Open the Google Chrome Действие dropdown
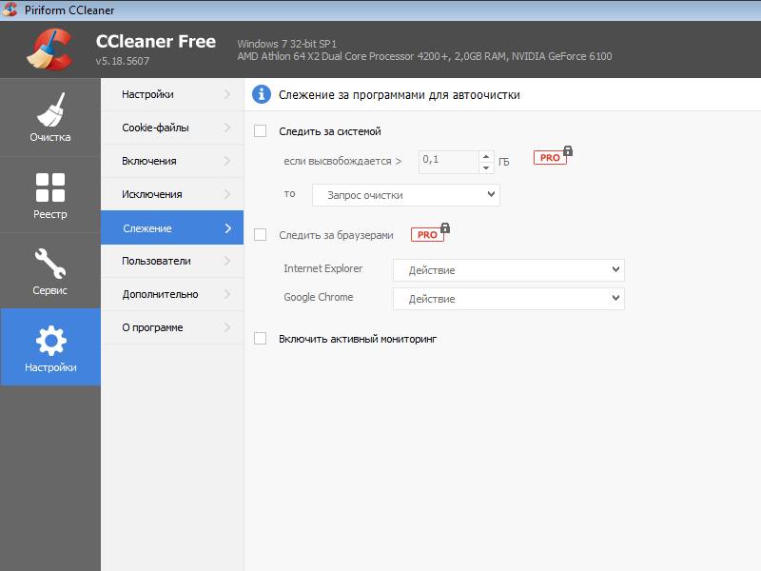The image size is (761, 571). [x=509, y=299]
